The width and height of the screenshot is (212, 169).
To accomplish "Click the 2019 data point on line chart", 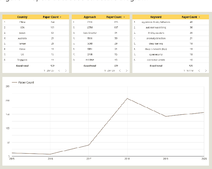I will pyautogui.click(x=166, y=116).
